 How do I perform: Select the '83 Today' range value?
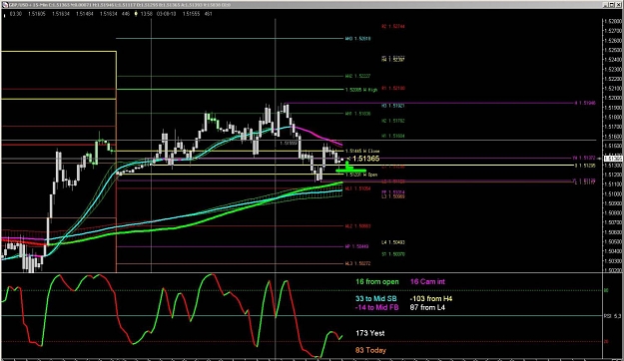(x=370, y=350)
